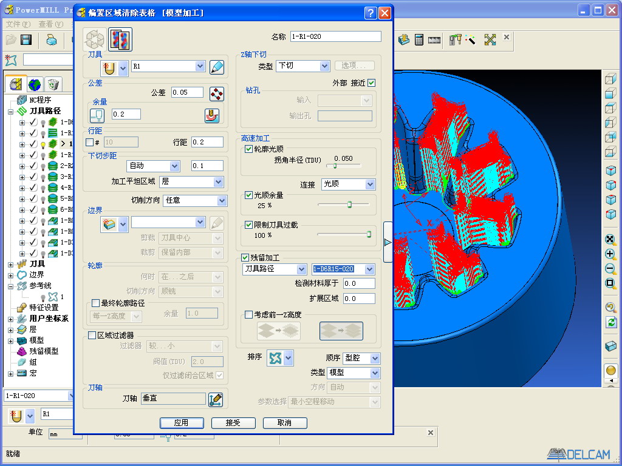The image size is (622, 466).
Task: Click the 行距 0.2 input field
Action: click(208, 142)
